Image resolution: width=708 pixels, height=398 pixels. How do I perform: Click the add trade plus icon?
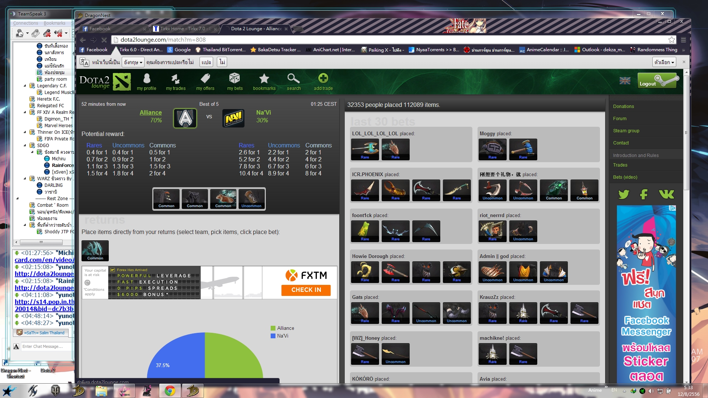click(x=323, y=78)
